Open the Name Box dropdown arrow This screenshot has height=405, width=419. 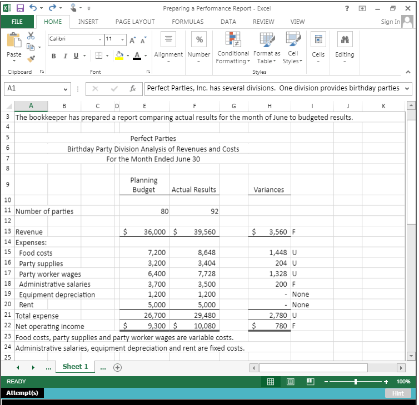(66, 89)
